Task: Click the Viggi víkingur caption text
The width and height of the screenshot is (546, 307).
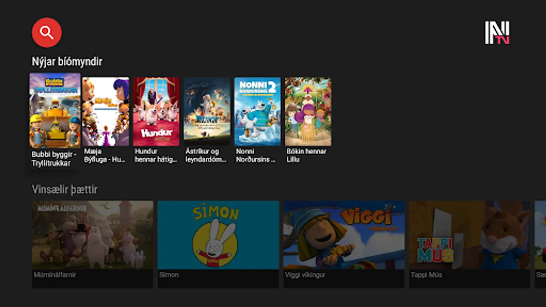Action: (x=305, y=275)
